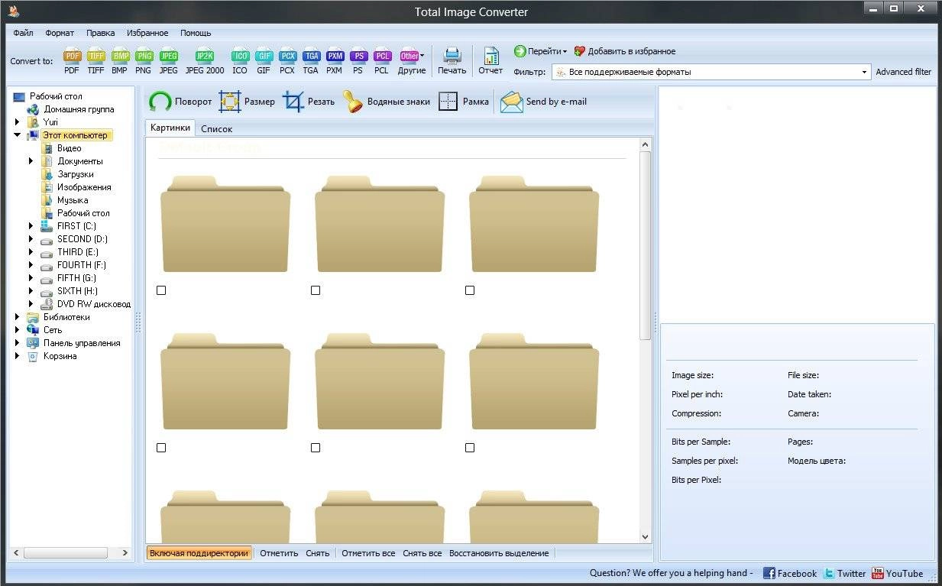Check middle folder checkbox in top row
This screenshot has height=586, width=942.
(x=316, y=290)
